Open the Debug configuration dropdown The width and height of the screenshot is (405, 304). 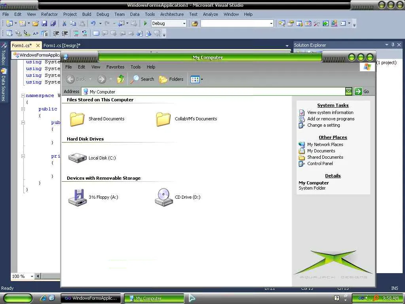184,23
